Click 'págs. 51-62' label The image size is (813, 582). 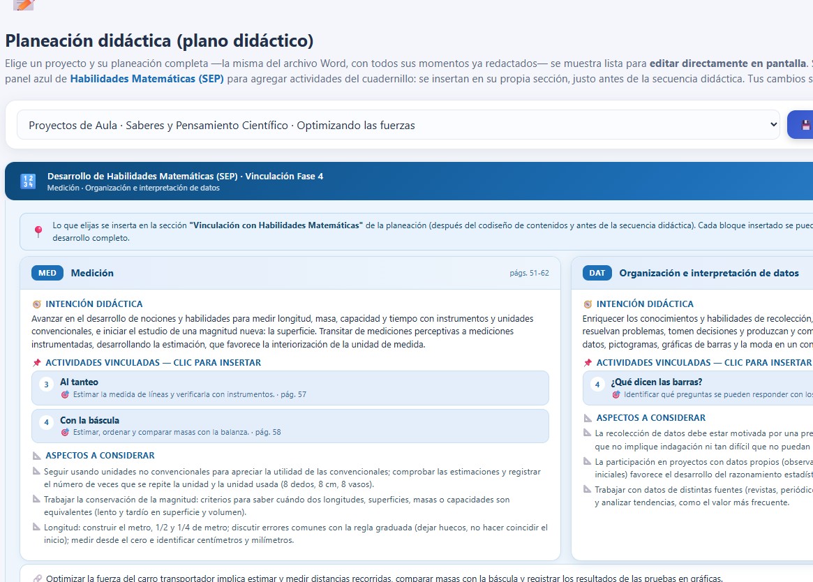coord(530,273)
